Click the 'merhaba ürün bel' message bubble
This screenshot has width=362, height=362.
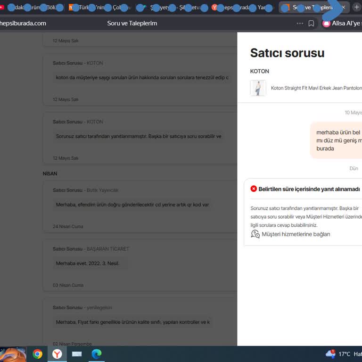click(336, 140)
